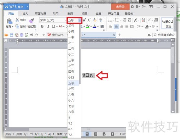The width and height of the screenshot is (180, 140).
Task: Click the redo arrow icon
Action: [37, 35]
